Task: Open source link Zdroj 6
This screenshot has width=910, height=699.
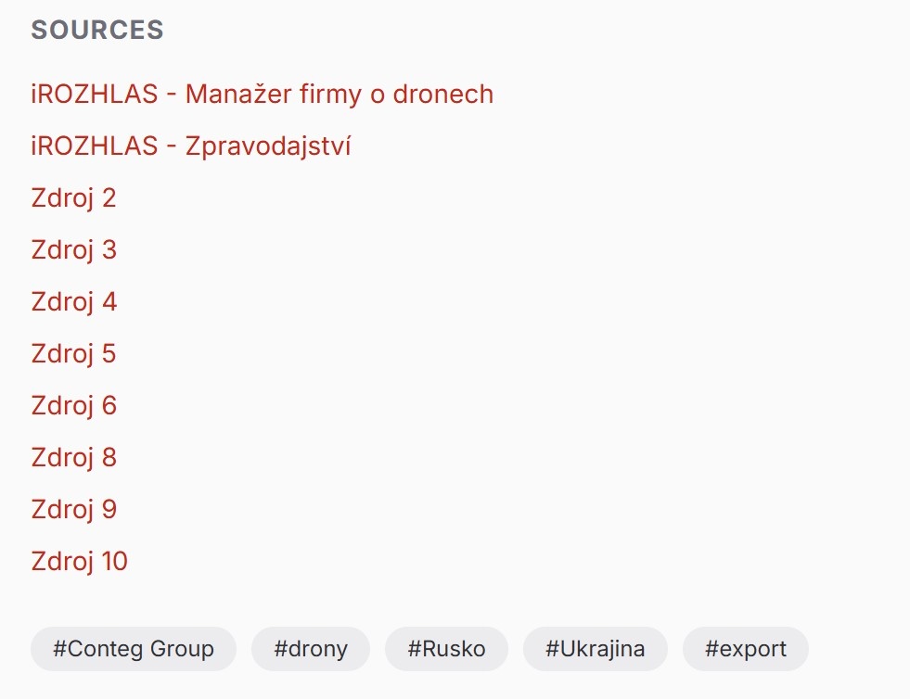Action: 73,406
